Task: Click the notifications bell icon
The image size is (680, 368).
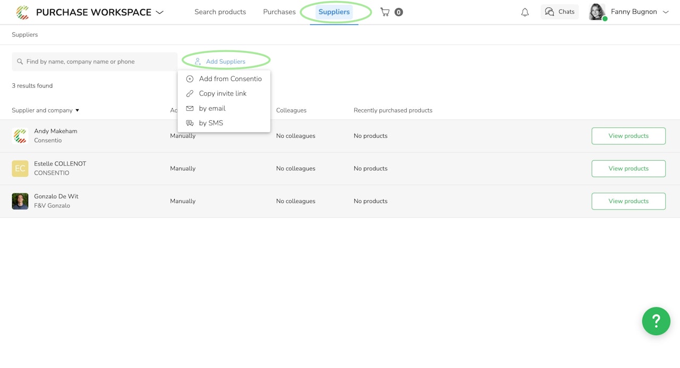Action: [x=525, y=12]
